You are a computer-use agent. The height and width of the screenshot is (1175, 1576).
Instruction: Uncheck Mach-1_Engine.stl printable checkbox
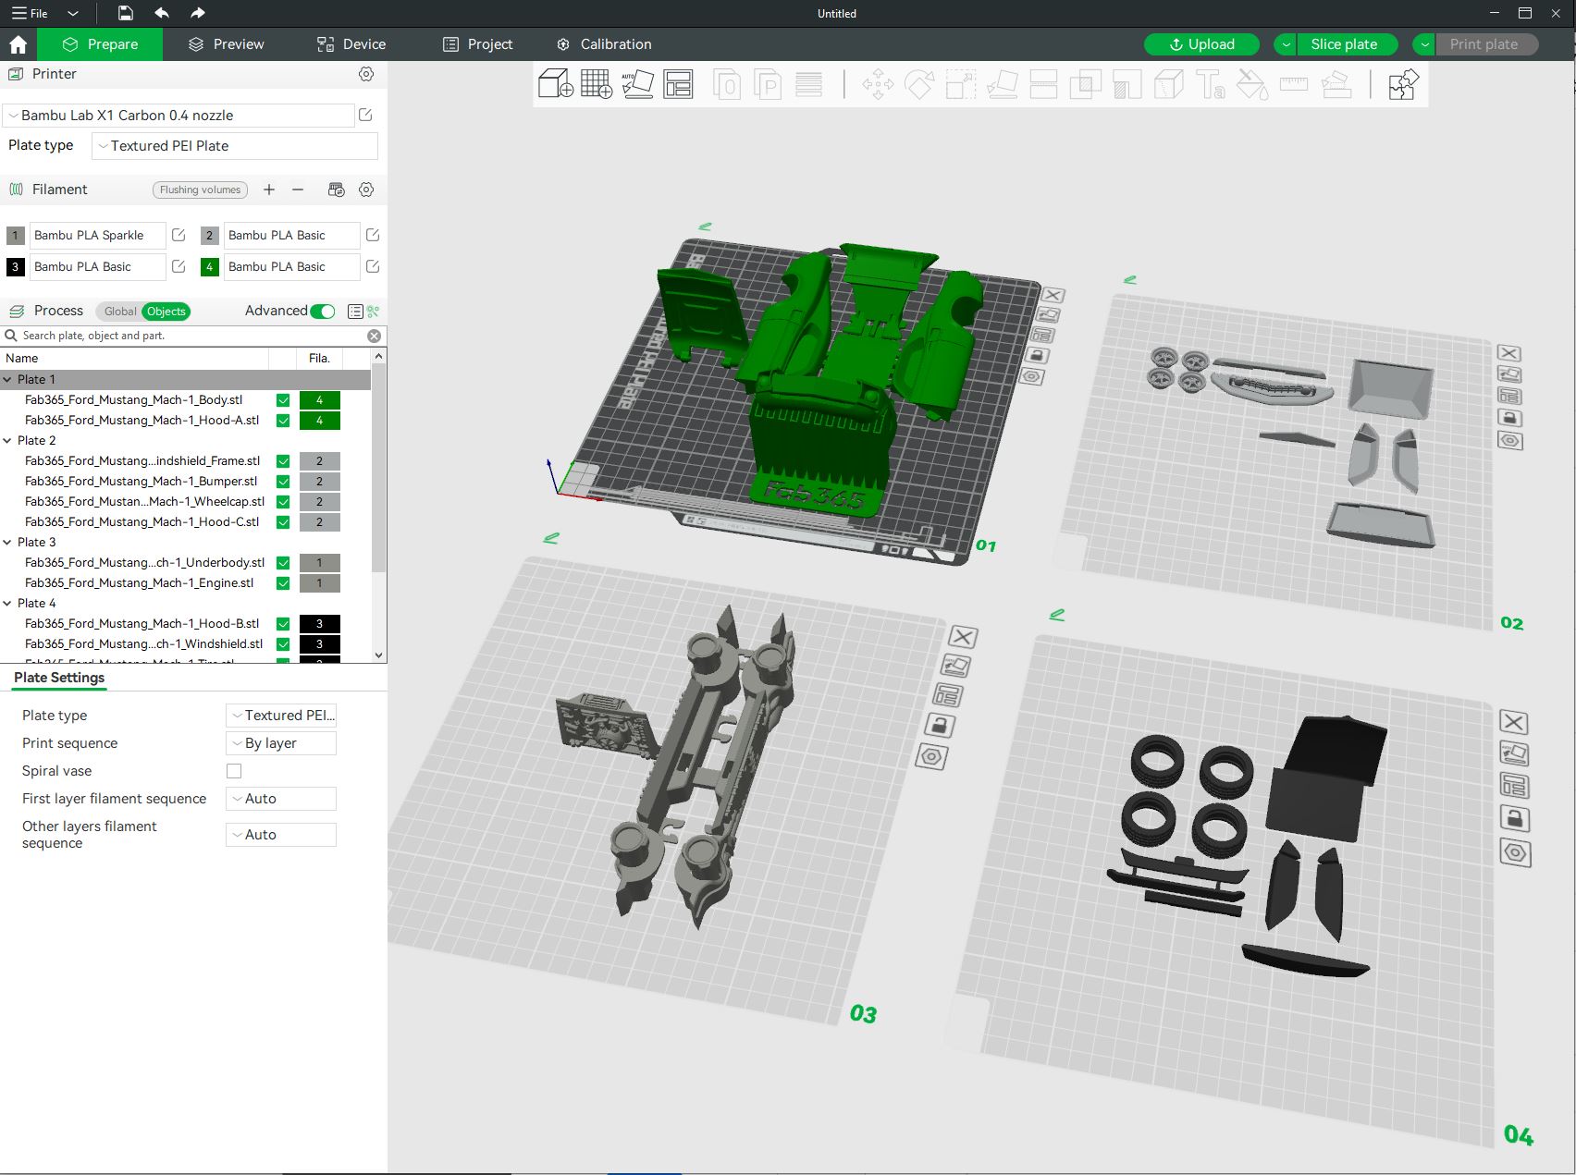(x=283, y=583)
